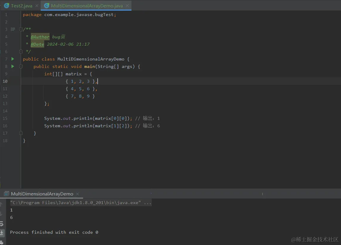Click the date '2024-02-06 21:17'
The width and height of the screenshot is (341, 245).
(68, 44)
